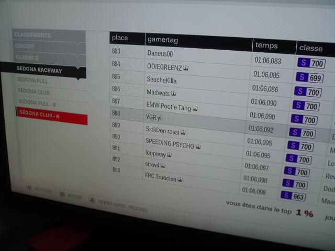The image size is (335, 251).
Task: Expand the CLASSEMENTS breadcrumb
Action: click(47, 36)
